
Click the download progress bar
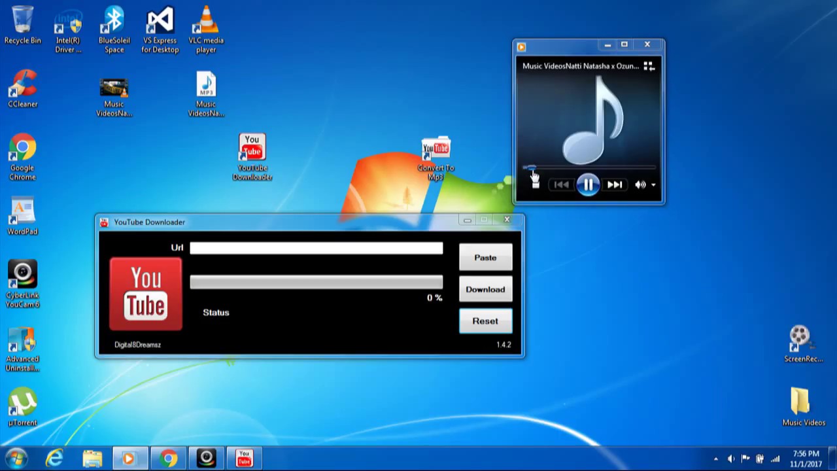(x=316, y=282)
